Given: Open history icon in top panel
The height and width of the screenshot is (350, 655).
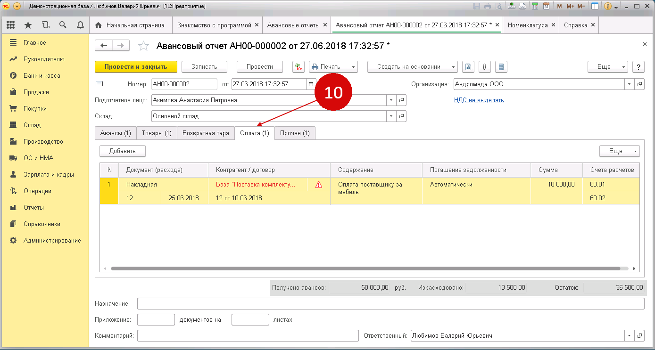Looking at the screenshot, I should coord(45,25).
